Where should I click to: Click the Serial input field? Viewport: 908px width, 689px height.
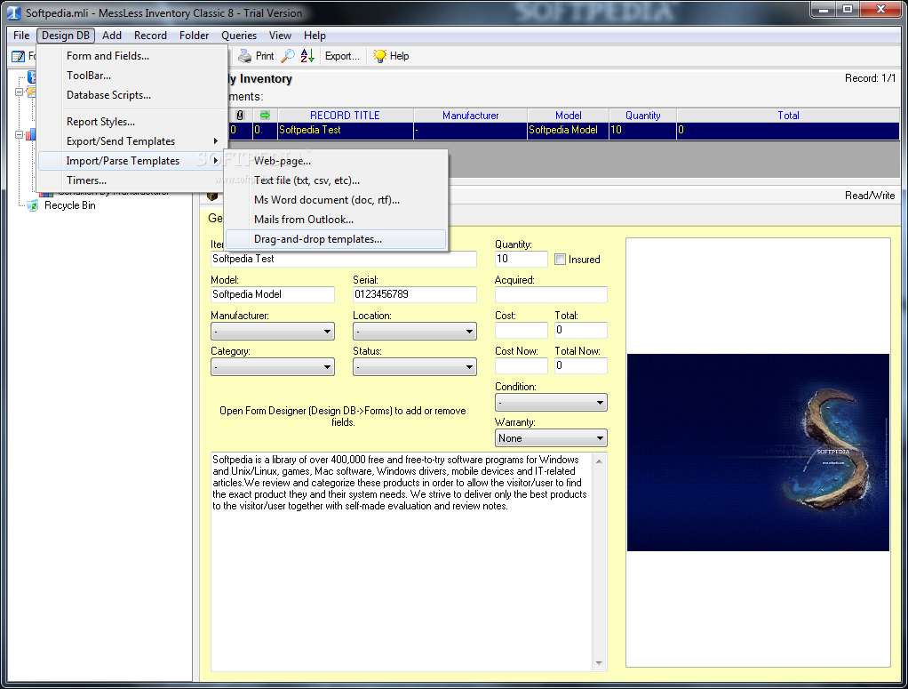coord(415,294)
